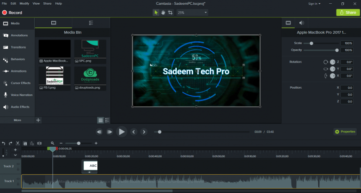Click the Cut scissors icon

click(x=18, y=143)
